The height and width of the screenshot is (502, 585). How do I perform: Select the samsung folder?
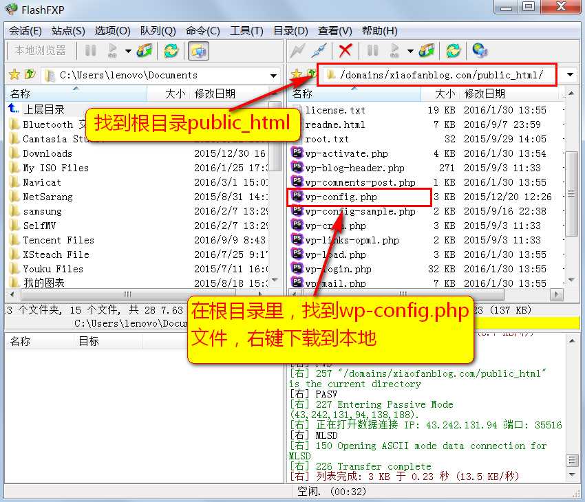tap(42, 211)
